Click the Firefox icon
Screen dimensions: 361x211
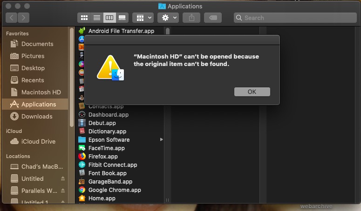click(82, 156)
